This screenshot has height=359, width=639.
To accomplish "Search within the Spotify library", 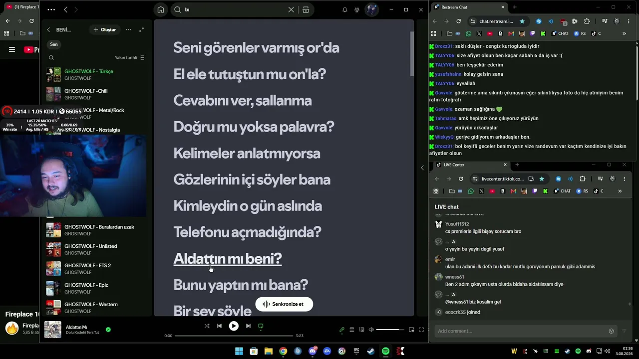I will coord(51,58).
